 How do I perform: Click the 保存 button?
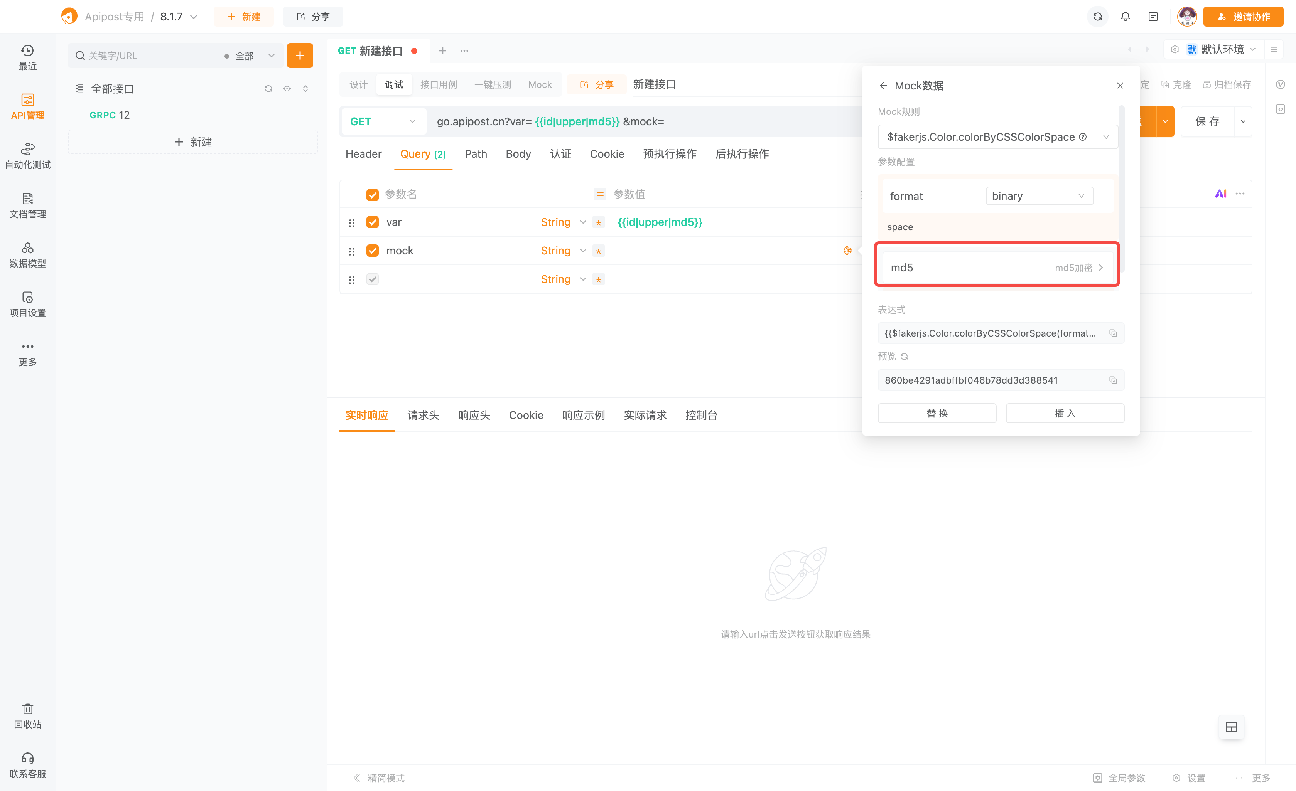(x=1207, y=121)
